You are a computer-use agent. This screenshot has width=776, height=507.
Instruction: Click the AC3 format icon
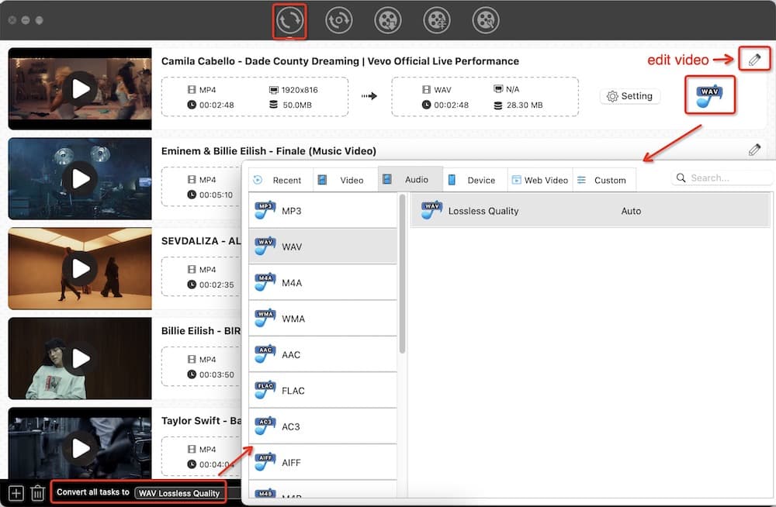265,426
